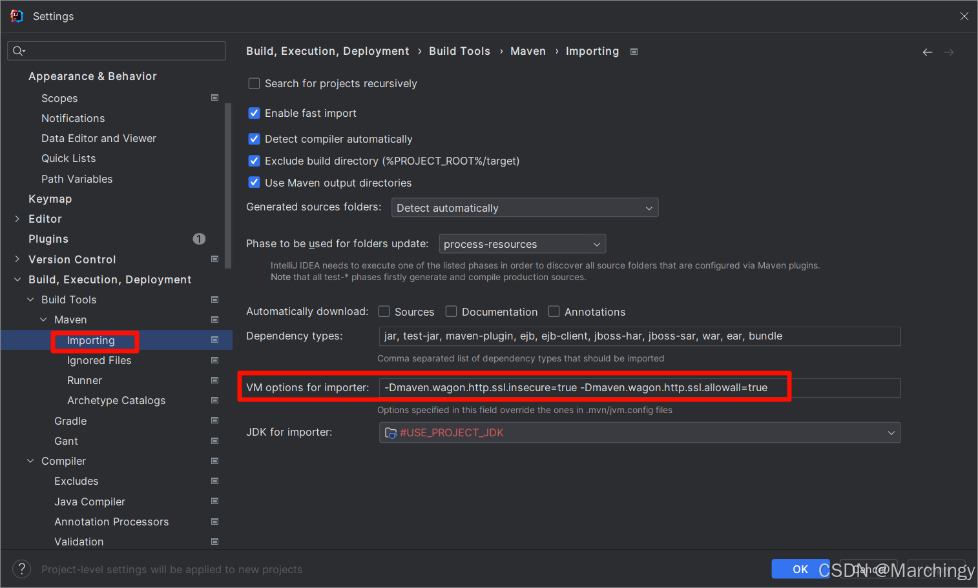Click the search magnifier icon in settings
The width and height of the screenshot is (978, 588).
click(x=18, y=51)
